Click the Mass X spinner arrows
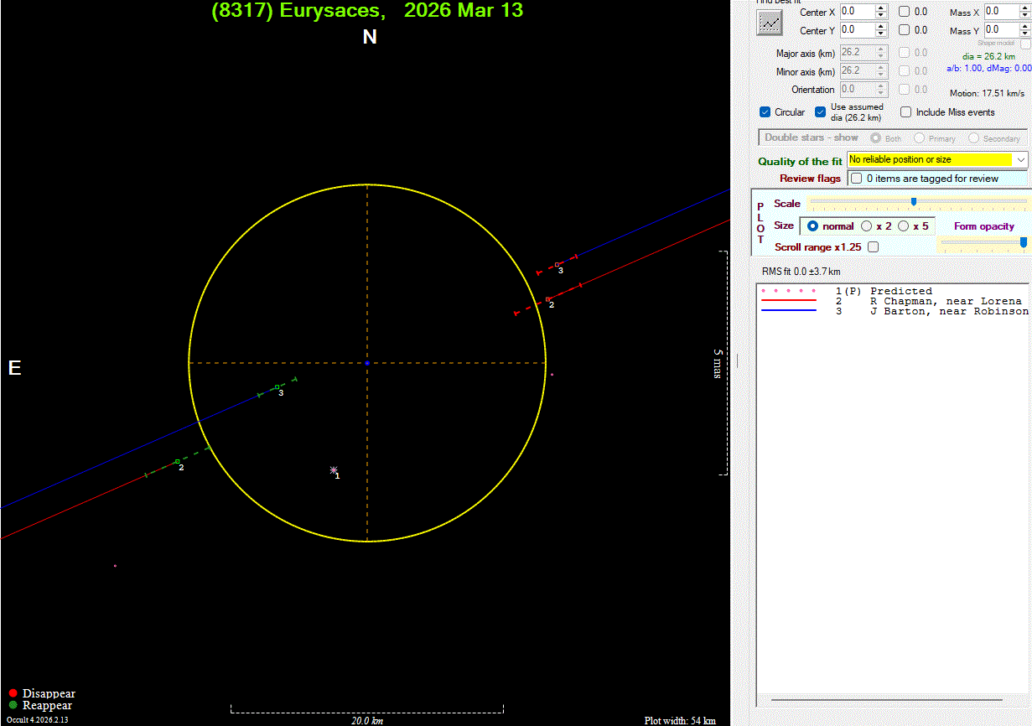 pyautogui.click(x=1024, y=12)
